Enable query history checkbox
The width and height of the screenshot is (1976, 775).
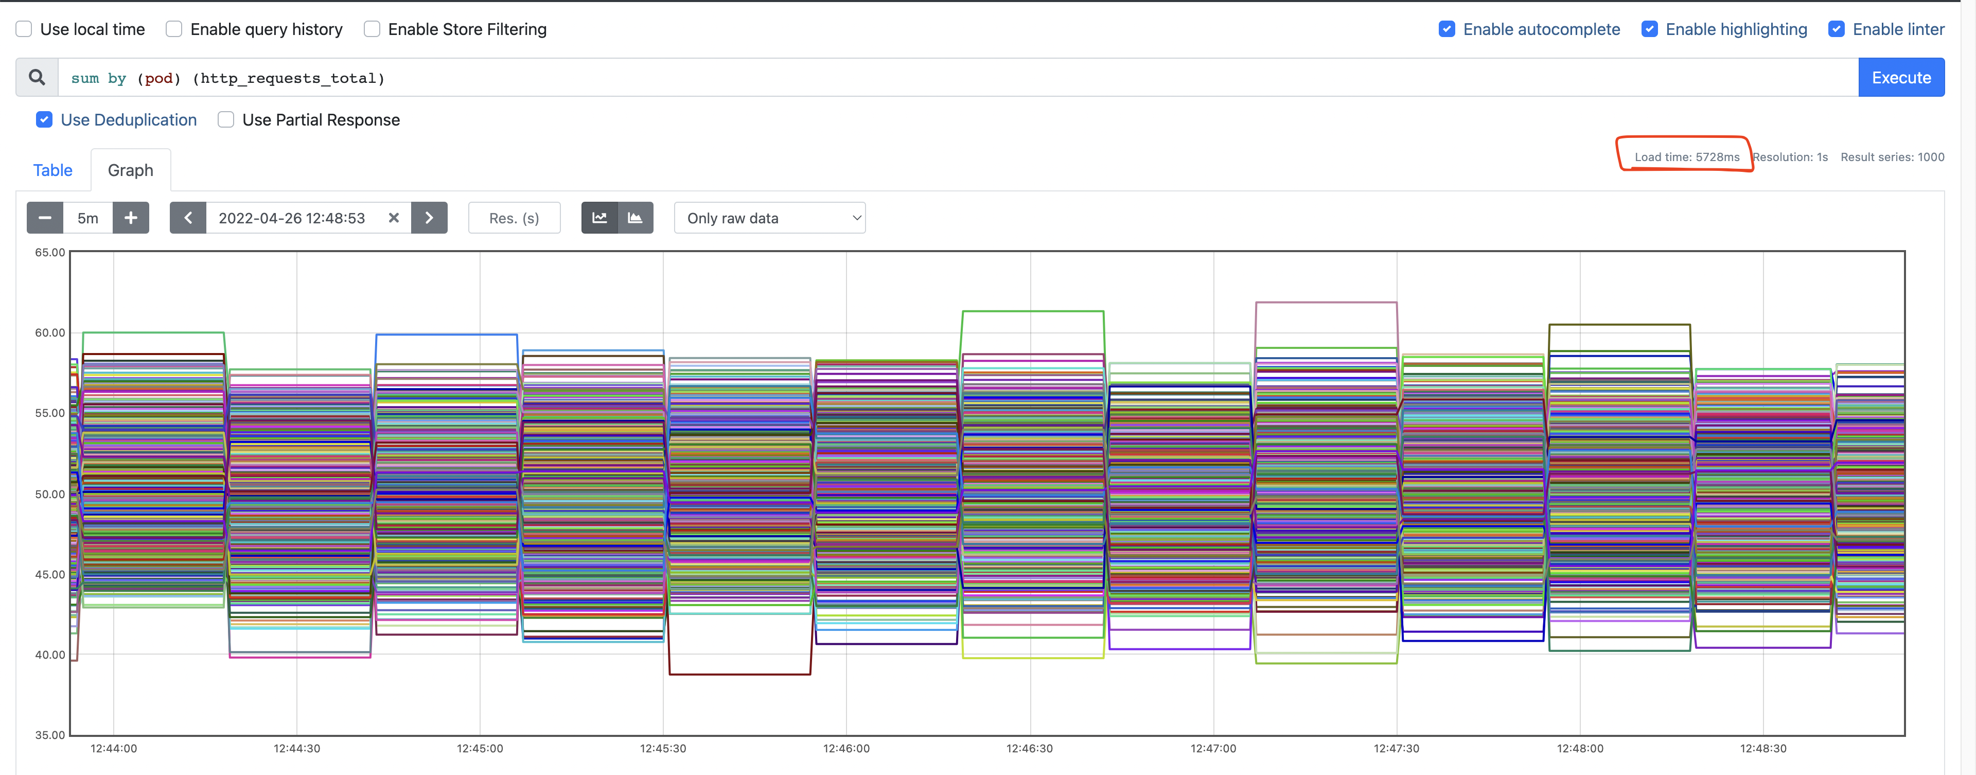[173, 28]
